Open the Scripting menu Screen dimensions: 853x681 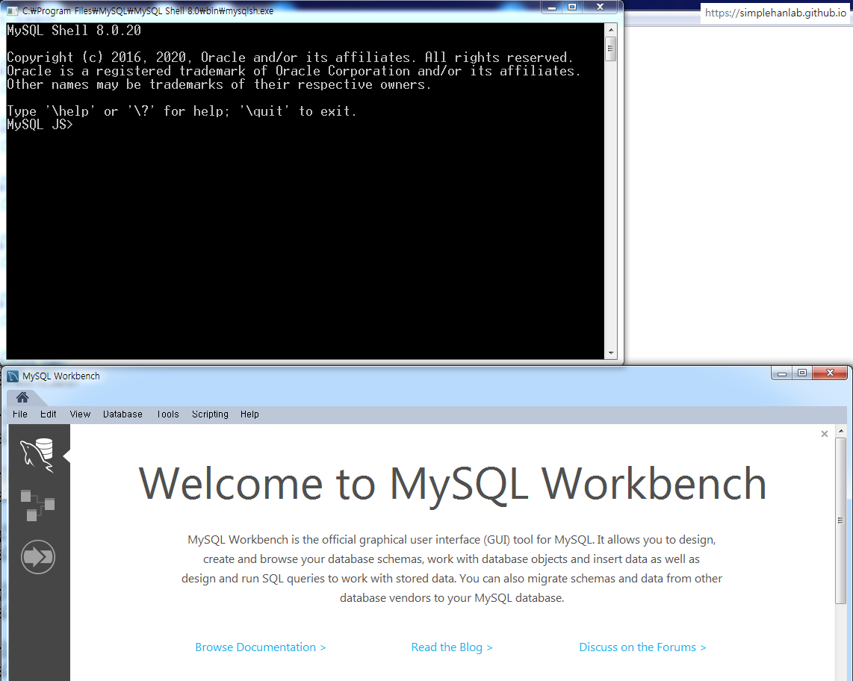coord(210,414)
